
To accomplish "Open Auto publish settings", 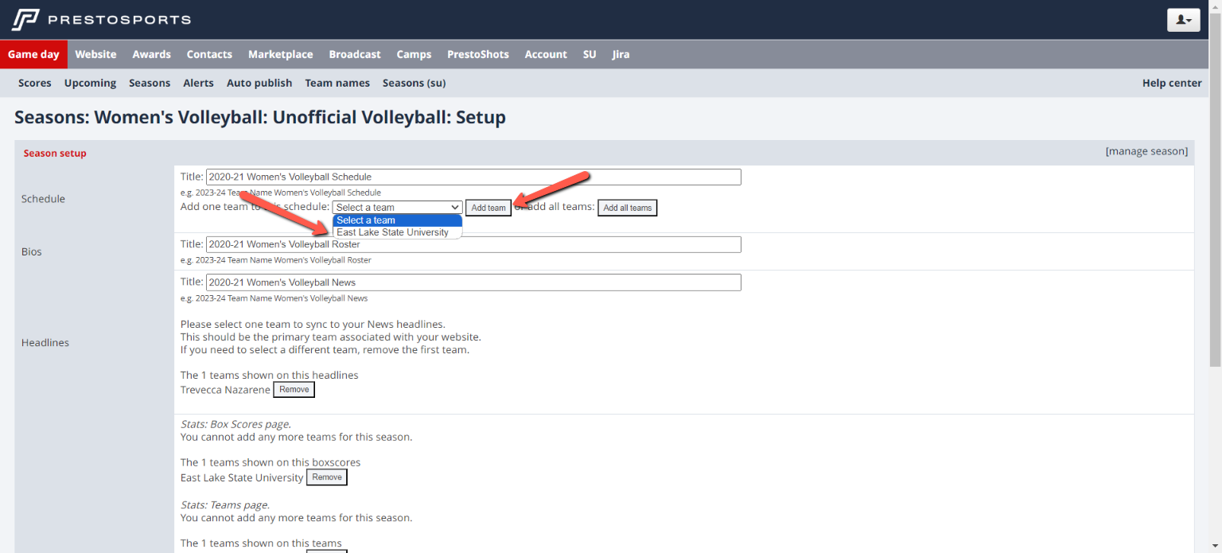I will (x=259, y=83).
